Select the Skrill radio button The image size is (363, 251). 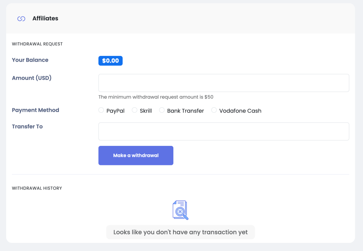click(134, 110)
